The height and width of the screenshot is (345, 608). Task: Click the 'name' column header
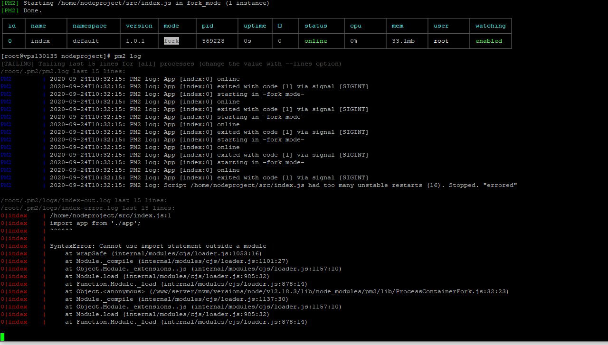click(38, 26)
